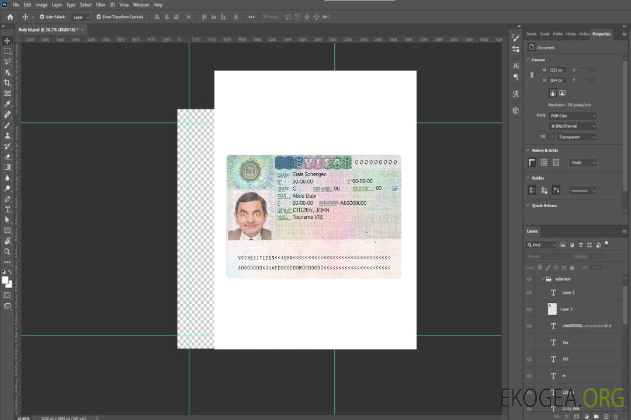Select the Frame tool

click(x=7, y=93)
